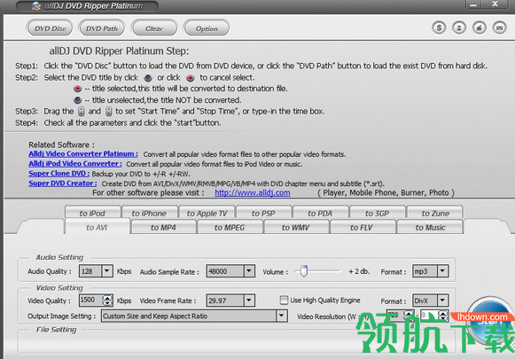This screenshot has height=359, width=515.
Task: Open the Alldj iPod Video Converter link
Action: (x=75, y=164)
